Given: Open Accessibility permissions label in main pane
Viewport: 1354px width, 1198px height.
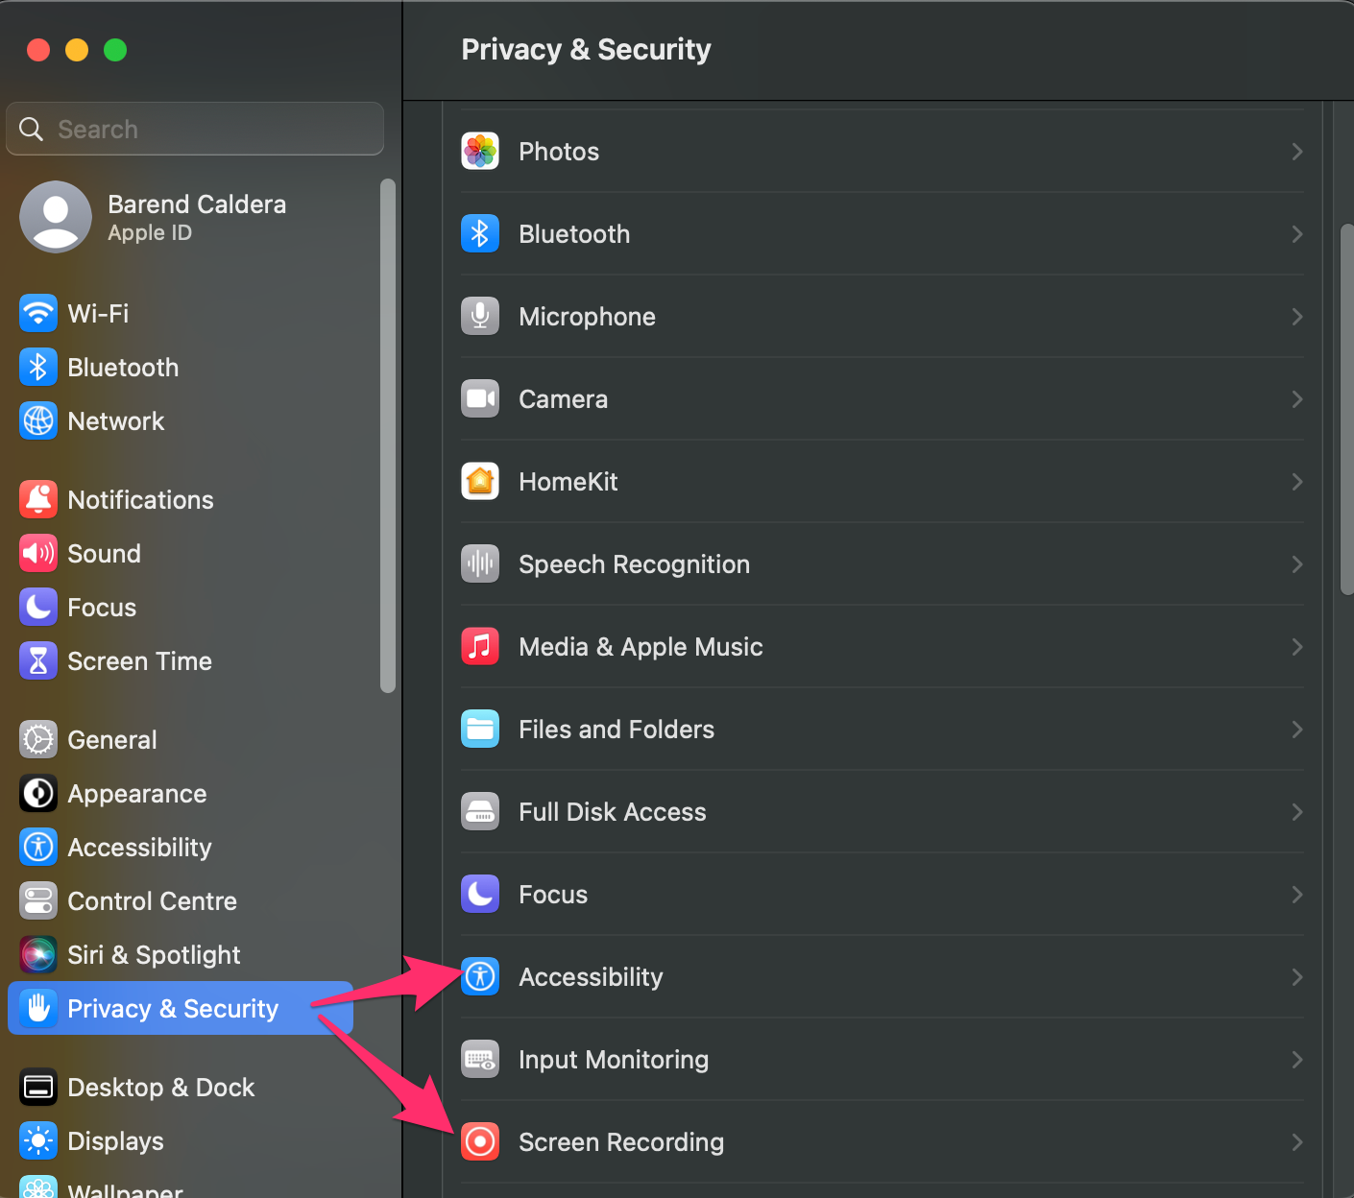Looking at the screenshot, I should click(x=591, y=977).
